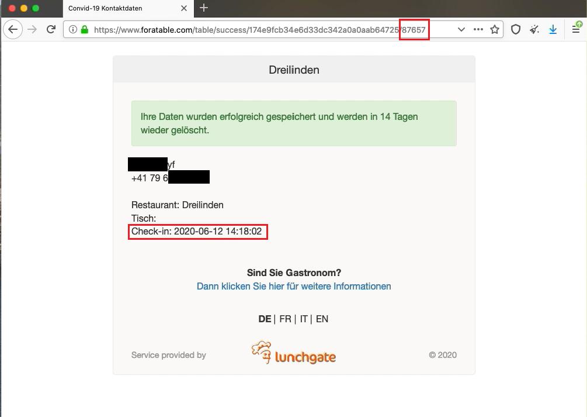Click the broom extension icon
Image resolution: width=587 pixels, height=417 pixels.
534,29
